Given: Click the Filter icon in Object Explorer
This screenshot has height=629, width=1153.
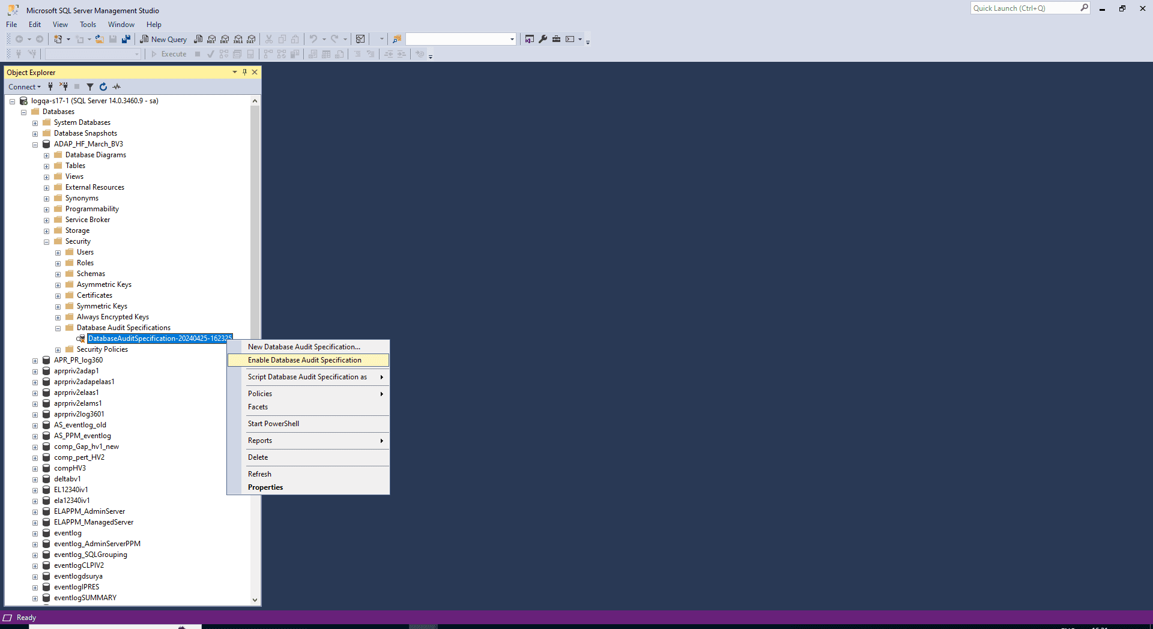Looking at the screenshot, I should [90, 86].
